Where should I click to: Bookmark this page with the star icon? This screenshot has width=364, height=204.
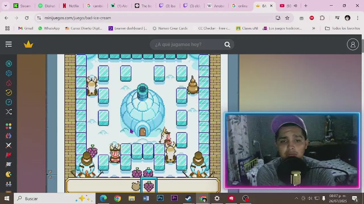(x=287, y=18)
